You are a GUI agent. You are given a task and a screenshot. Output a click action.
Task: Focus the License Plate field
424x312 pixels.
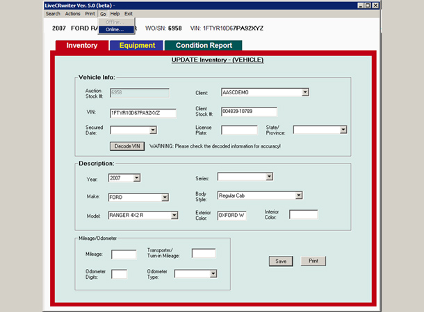coord(239,130)
